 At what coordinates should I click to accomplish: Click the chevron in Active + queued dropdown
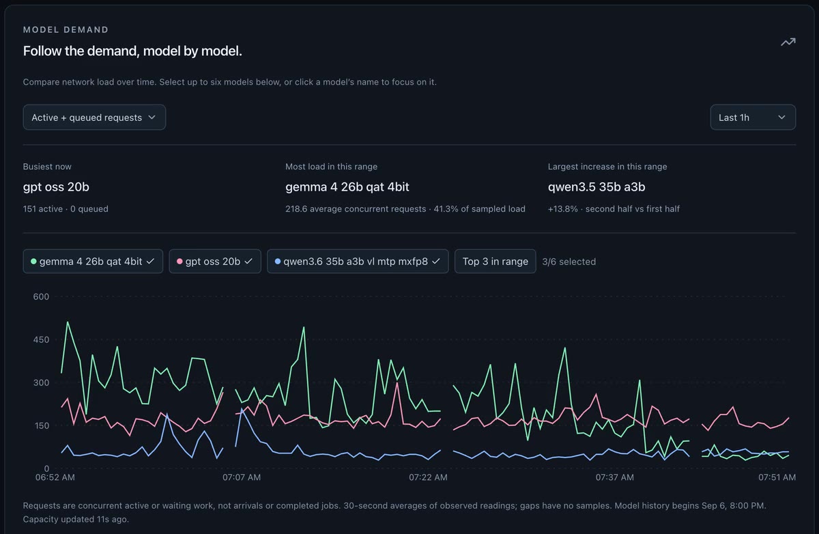(152, 117)
